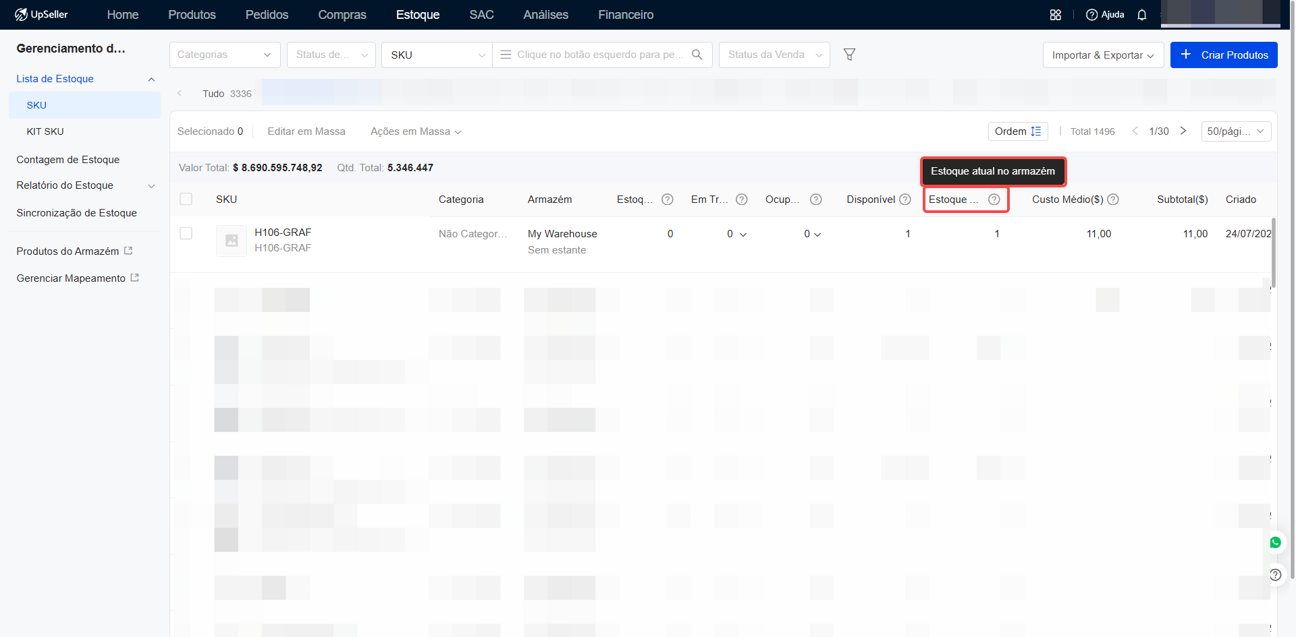Select Tudo 3336 tab
This screenshot has height=637, width=1296.
click(227, 94)
